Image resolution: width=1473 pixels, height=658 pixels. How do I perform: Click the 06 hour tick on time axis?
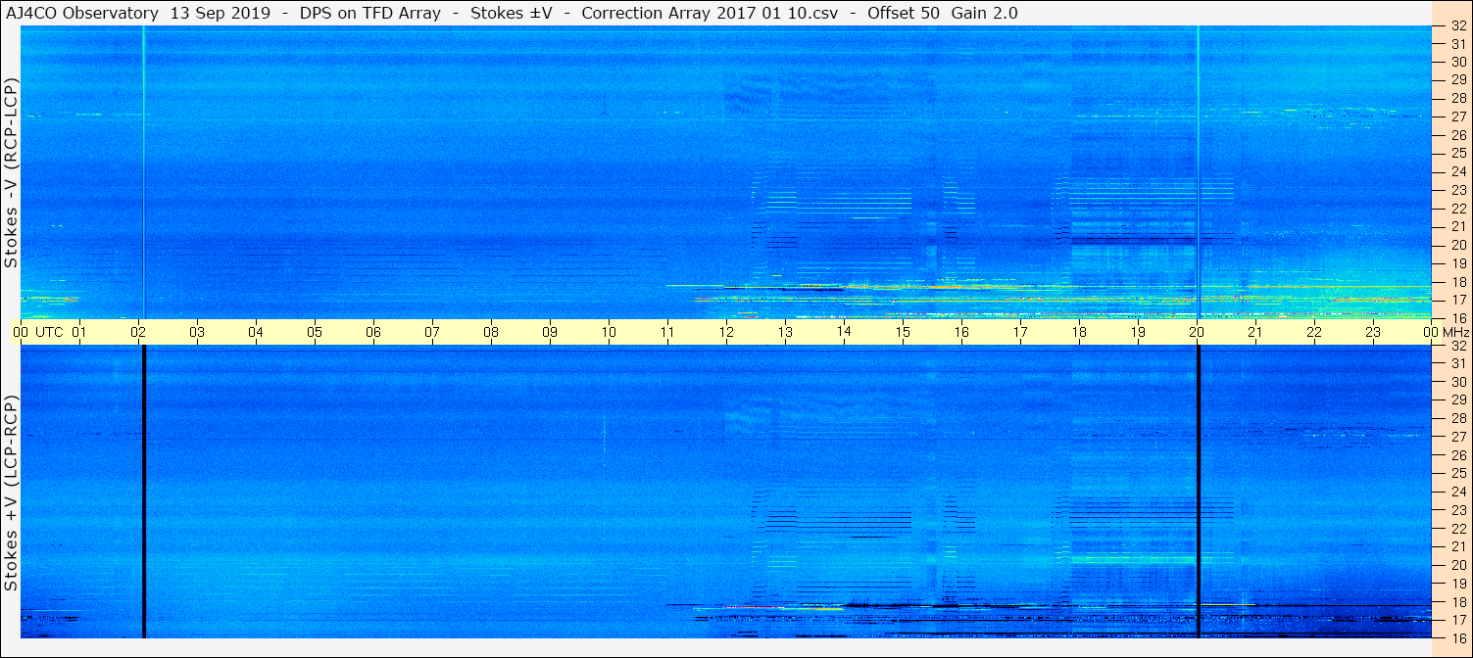pos(373,332)
